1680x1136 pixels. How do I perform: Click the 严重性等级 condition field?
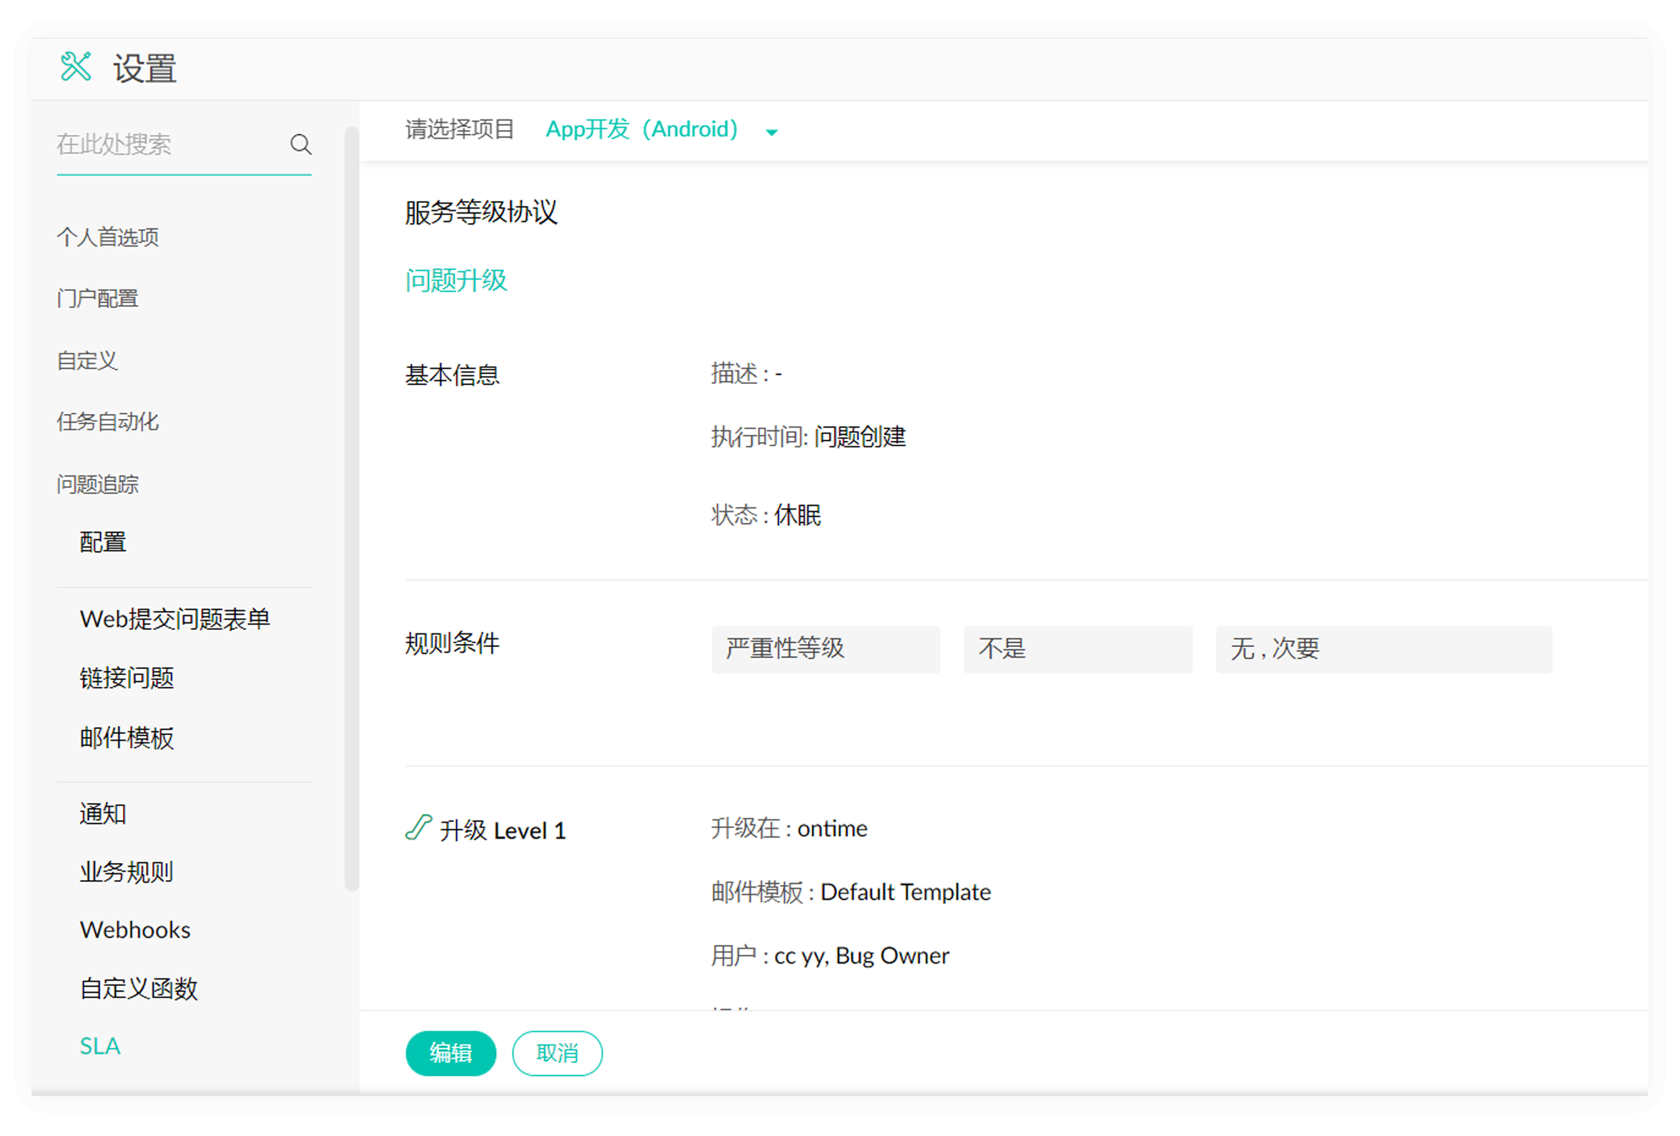coord(826,648)
